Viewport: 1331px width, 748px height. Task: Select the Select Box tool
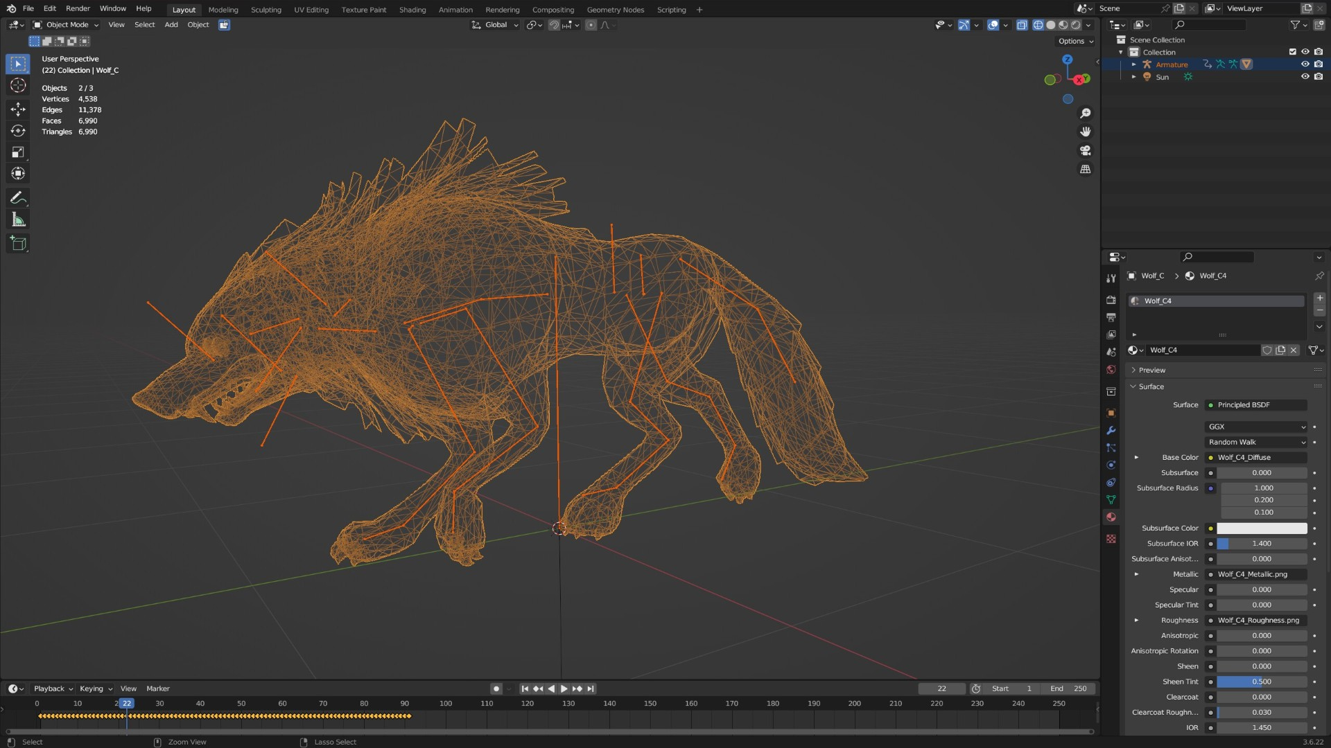[18, 64]
